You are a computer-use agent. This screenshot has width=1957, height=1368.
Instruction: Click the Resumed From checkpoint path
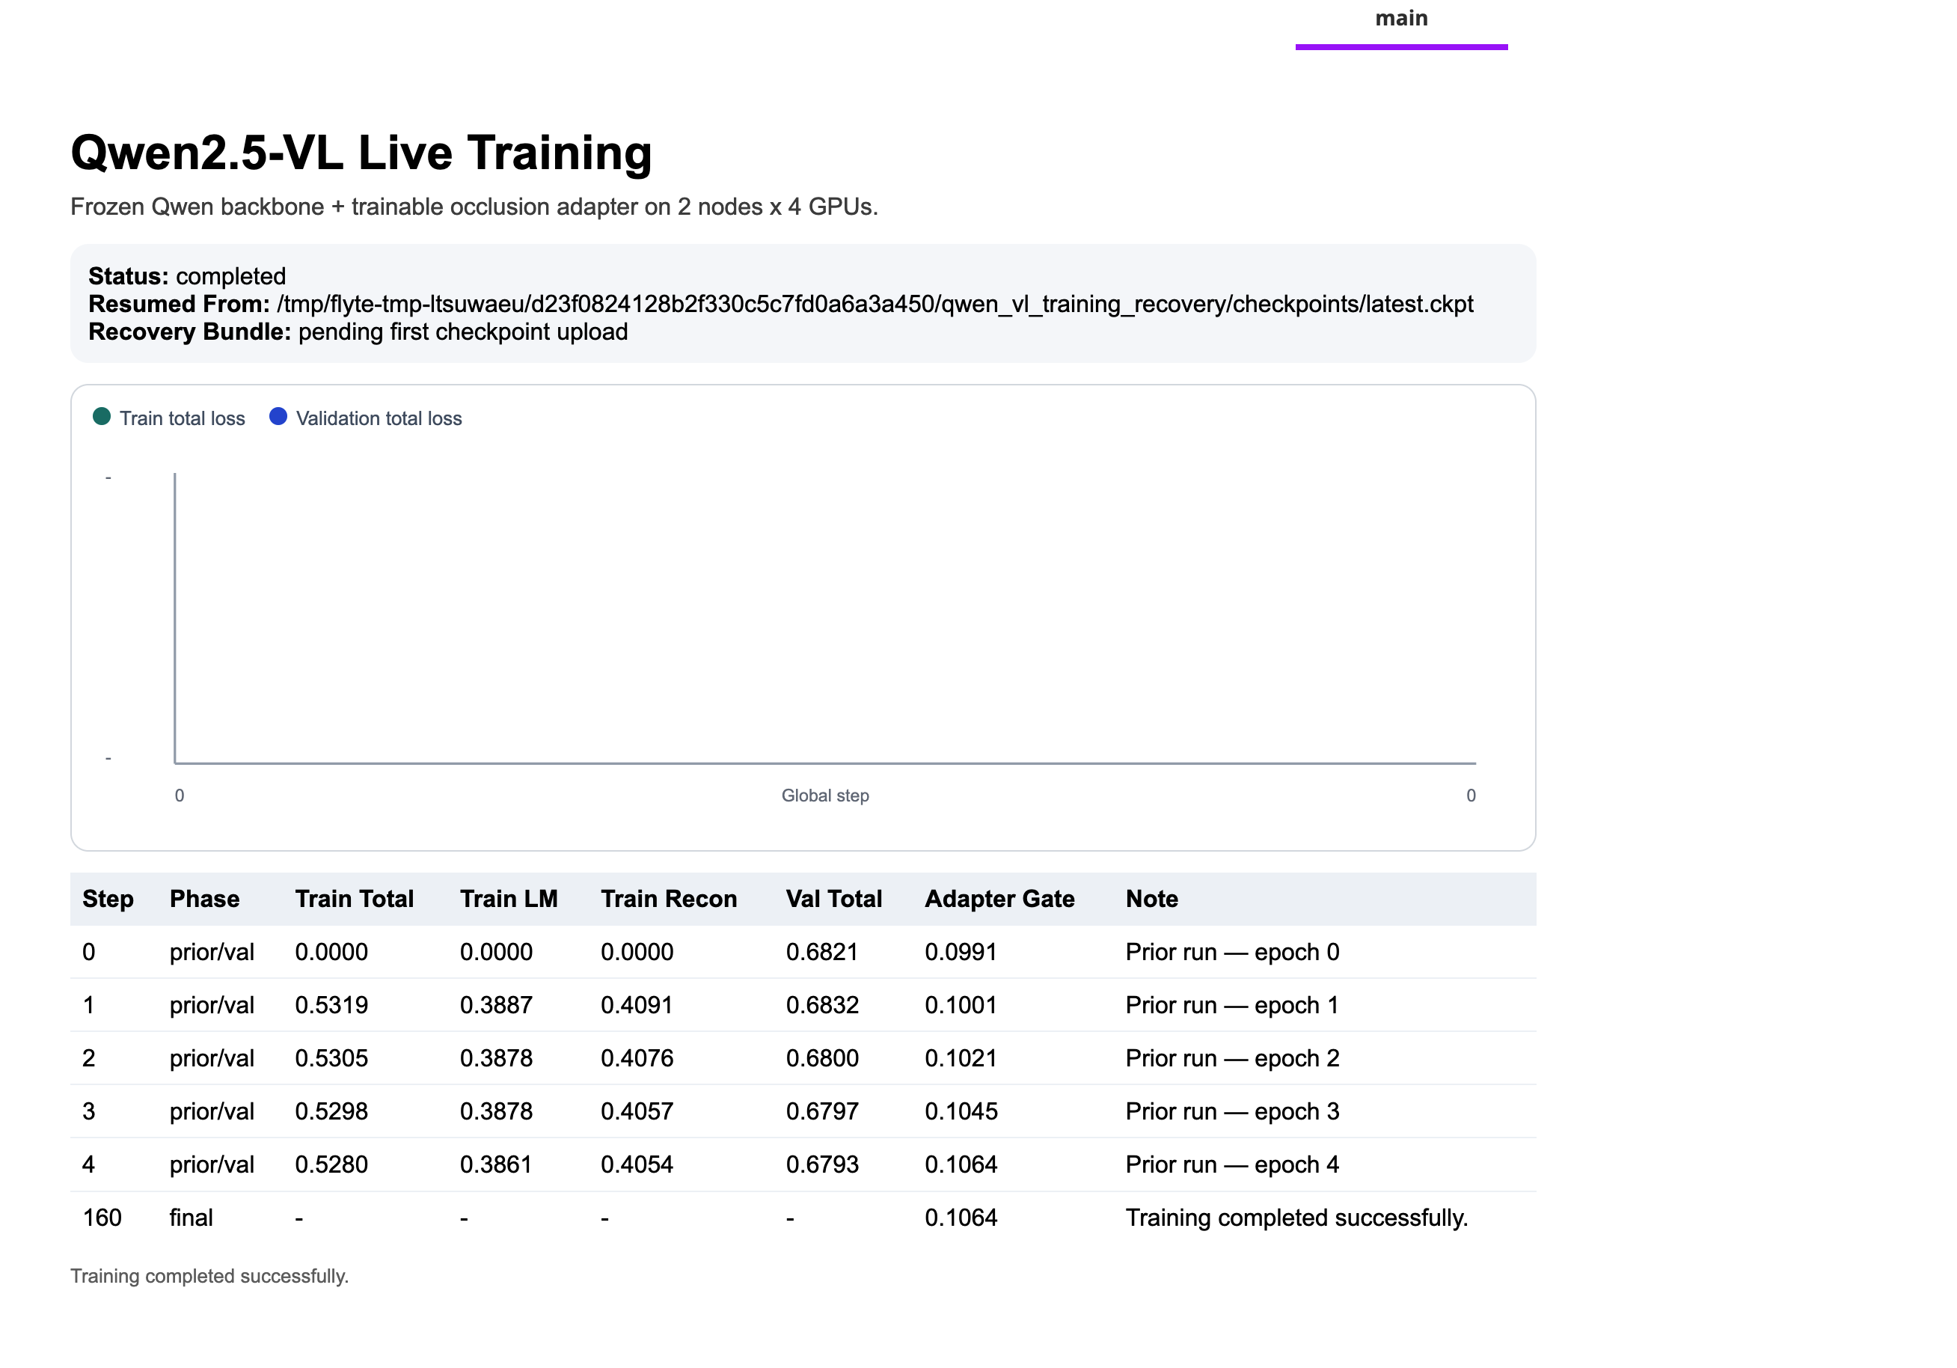click(x=874, y=305)
